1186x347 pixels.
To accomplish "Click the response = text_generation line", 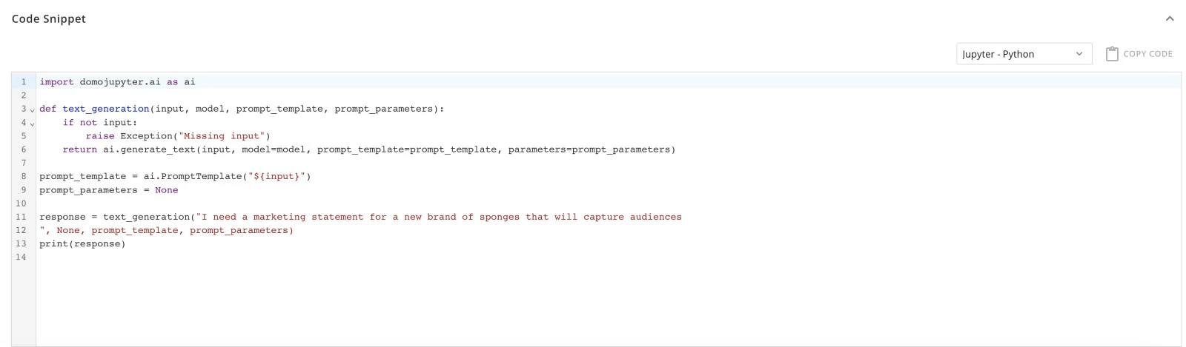I will 360,217.
